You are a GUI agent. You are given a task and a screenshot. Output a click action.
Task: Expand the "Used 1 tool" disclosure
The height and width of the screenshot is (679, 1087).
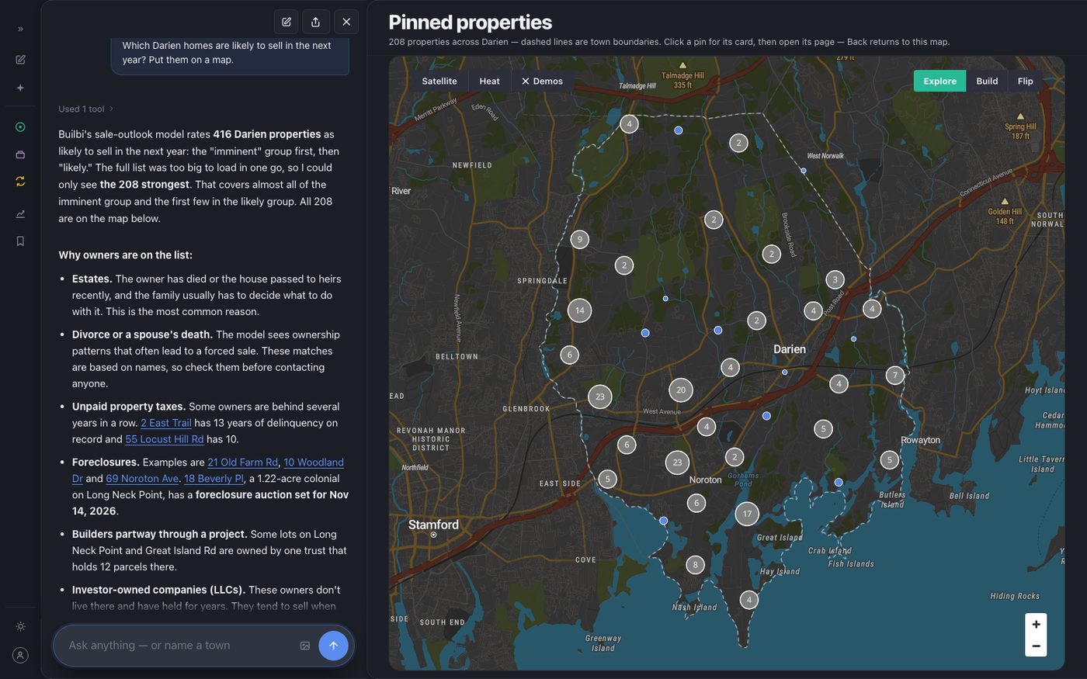tap(85, 109)
